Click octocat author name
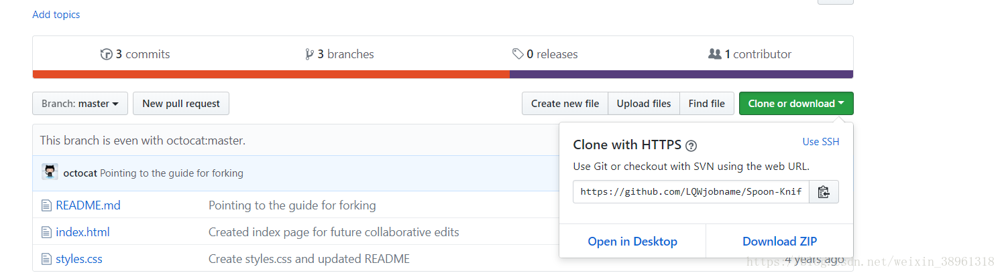The width and height of the screenshot is (1002, 275). click(x=80, y=173)
